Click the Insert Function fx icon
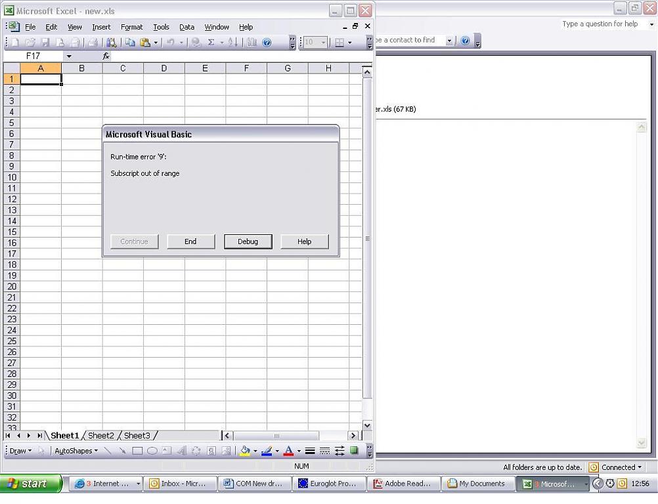This screenshot has width=658, height=504. (106, 56)
